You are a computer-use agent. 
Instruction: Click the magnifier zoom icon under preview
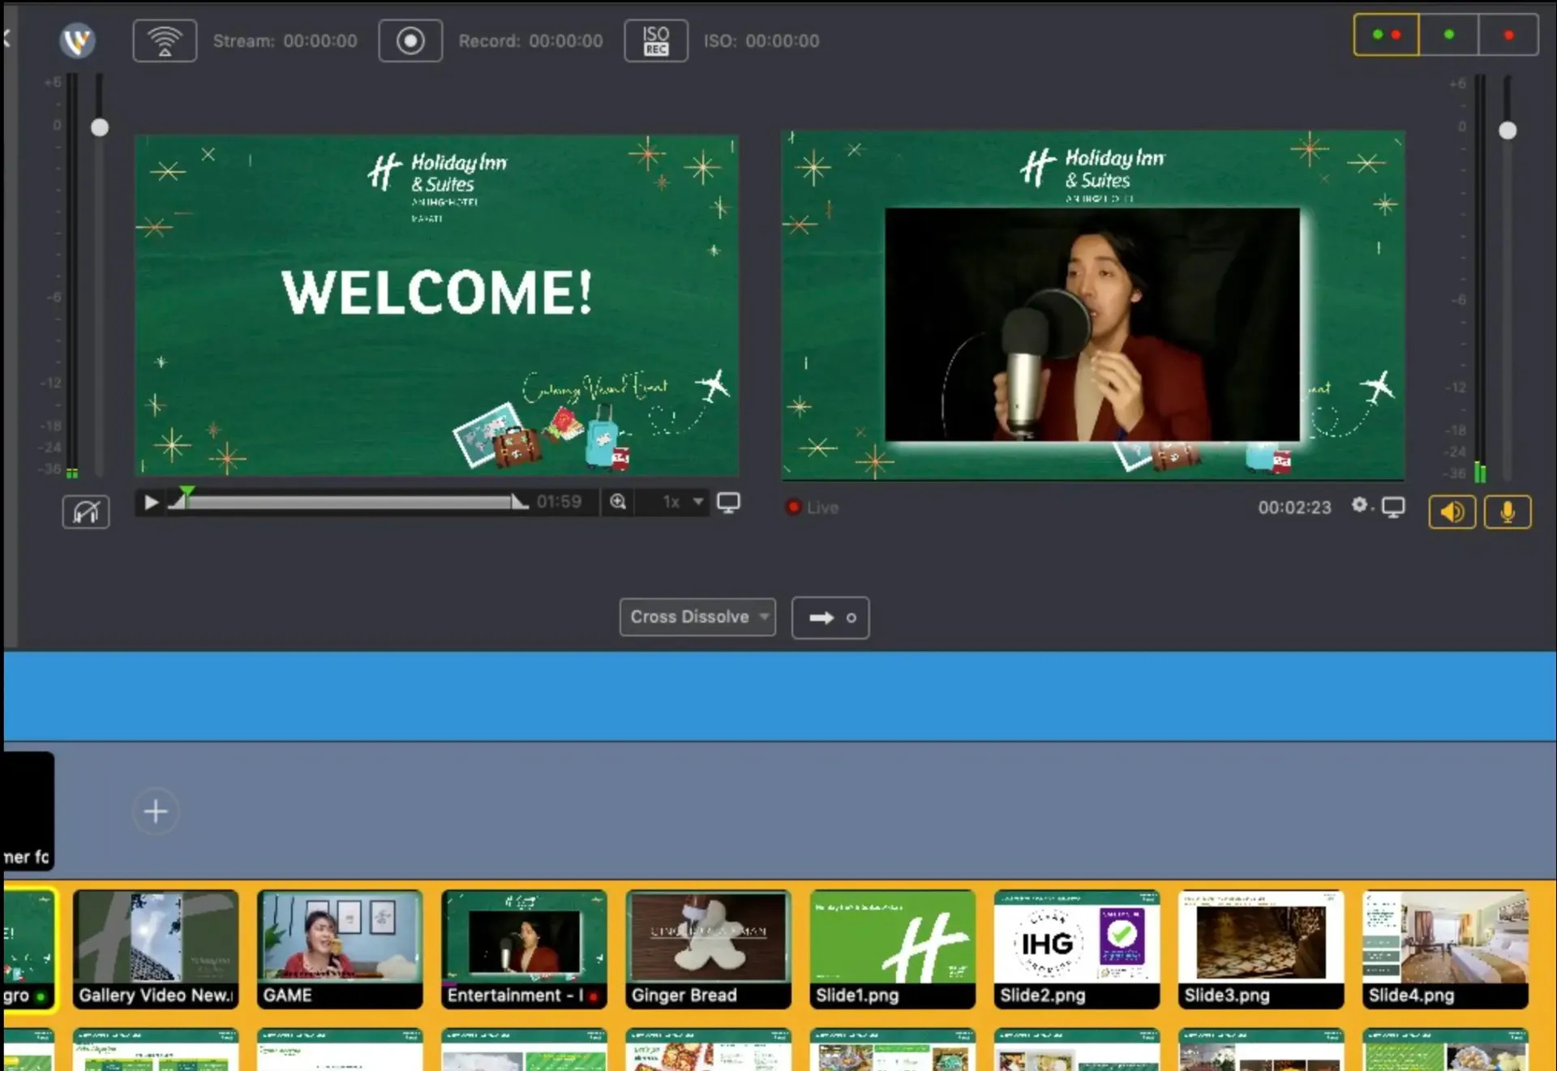click(617, 502)
